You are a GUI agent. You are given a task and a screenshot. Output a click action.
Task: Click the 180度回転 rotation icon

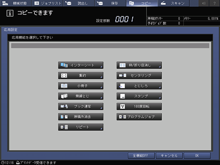click(x=123, y=106)
